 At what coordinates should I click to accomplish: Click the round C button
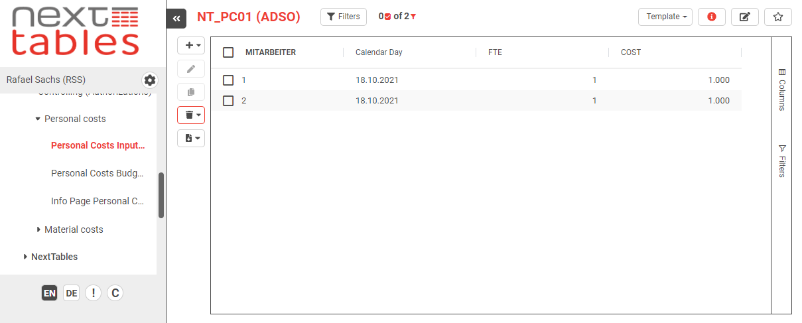point(115,293)
